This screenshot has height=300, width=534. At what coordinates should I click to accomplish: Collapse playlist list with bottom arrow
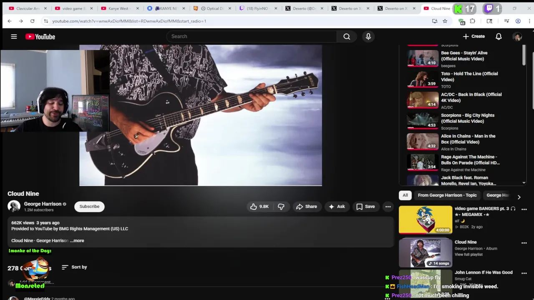point(524,182)
